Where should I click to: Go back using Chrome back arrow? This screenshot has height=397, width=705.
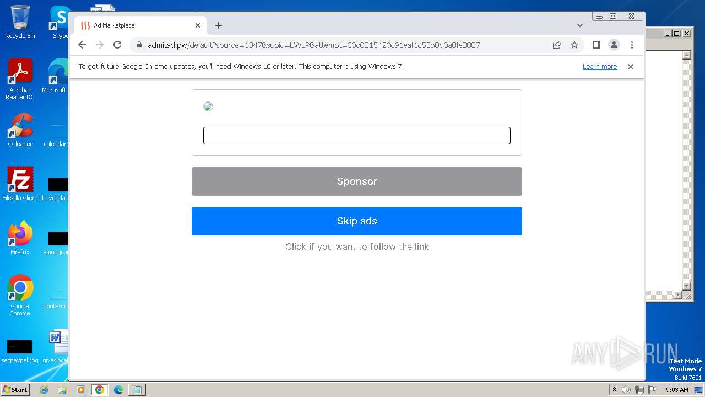click(82, 45)
